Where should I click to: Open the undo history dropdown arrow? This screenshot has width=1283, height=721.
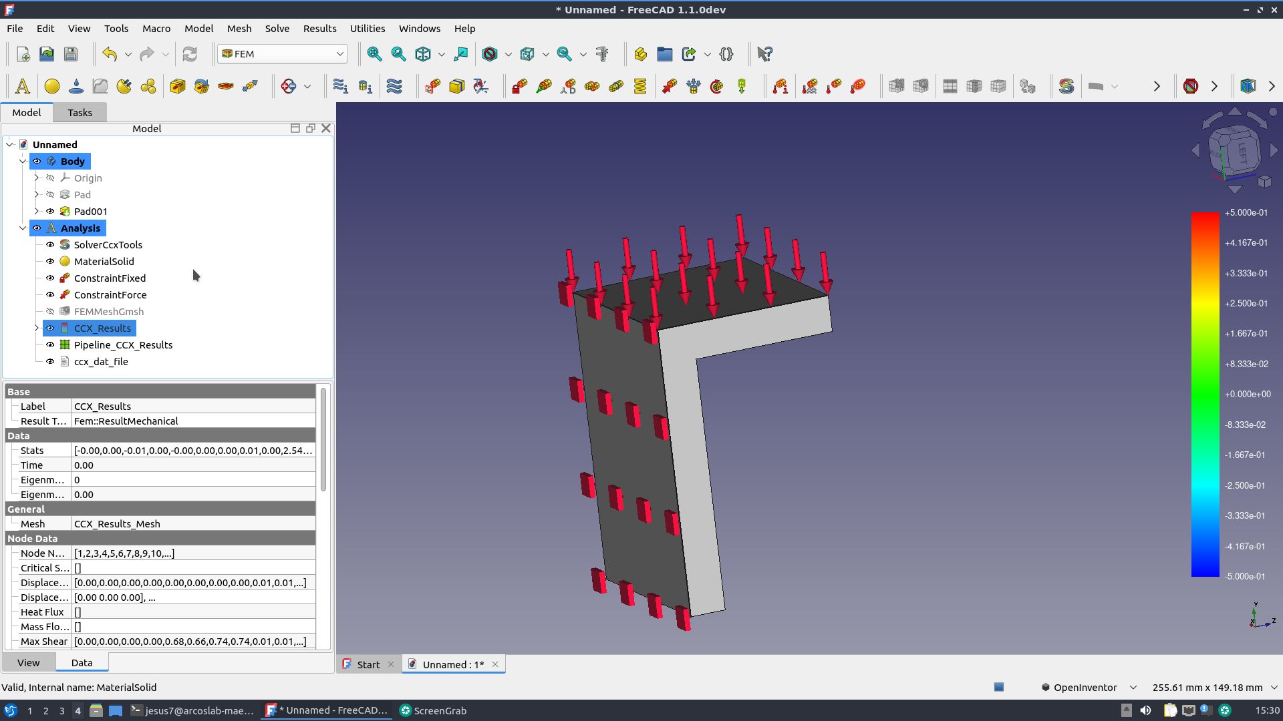click(128, 54)
